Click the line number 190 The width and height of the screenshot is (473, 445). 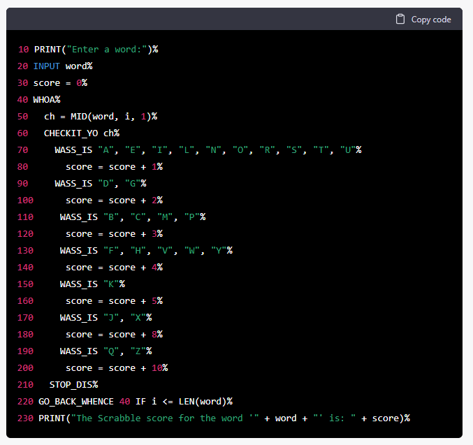25,351
